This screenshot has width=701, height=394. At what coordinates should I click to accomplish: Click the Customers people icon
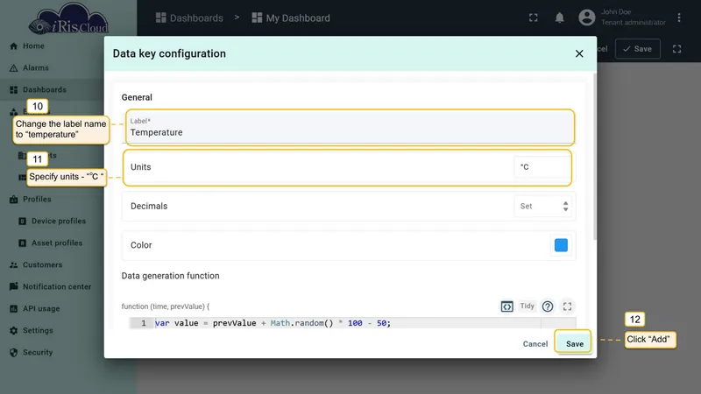point(13,265)
